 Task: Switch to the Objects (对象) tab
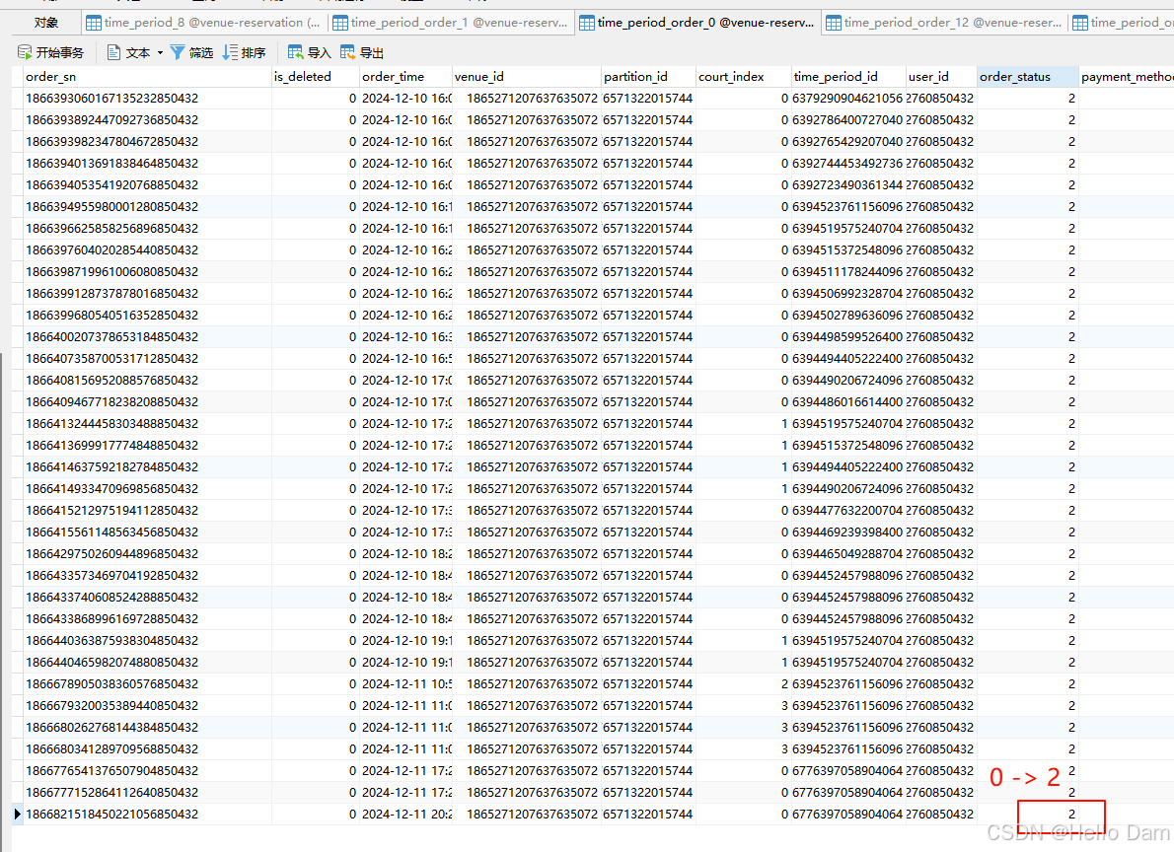pos(45,22)
